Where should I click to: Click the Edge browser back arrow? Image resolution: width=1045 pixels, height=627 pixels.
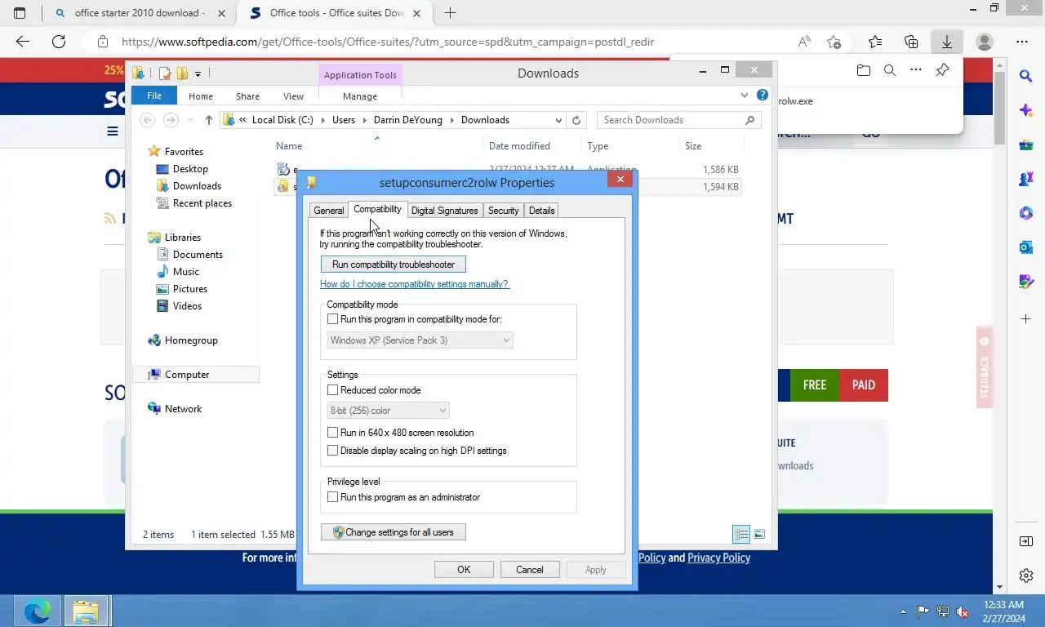pyautogui.click(x=23, y=42)
